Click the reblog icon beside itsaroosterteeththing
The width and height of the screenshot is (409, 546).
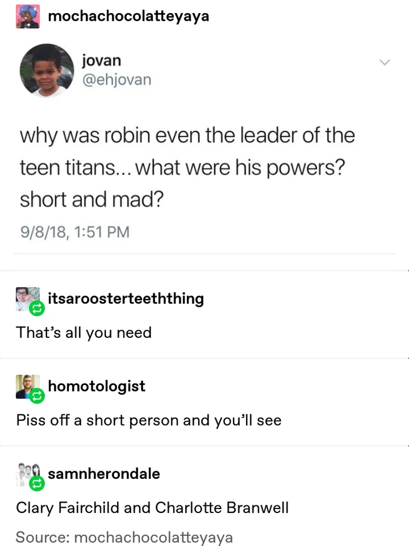pyautogui.click(x=37, y=309)
